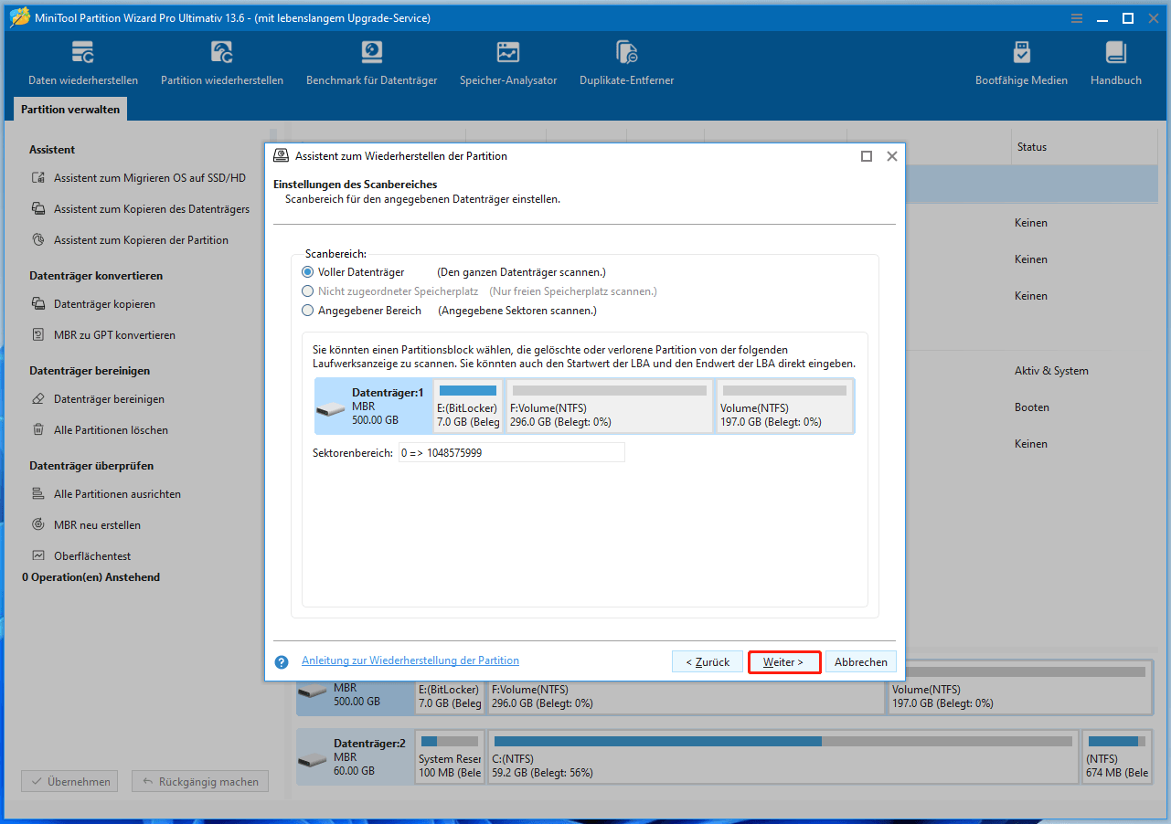Click the Weiter button
This screenshot has height=824, width=1171.
[783, 661]
